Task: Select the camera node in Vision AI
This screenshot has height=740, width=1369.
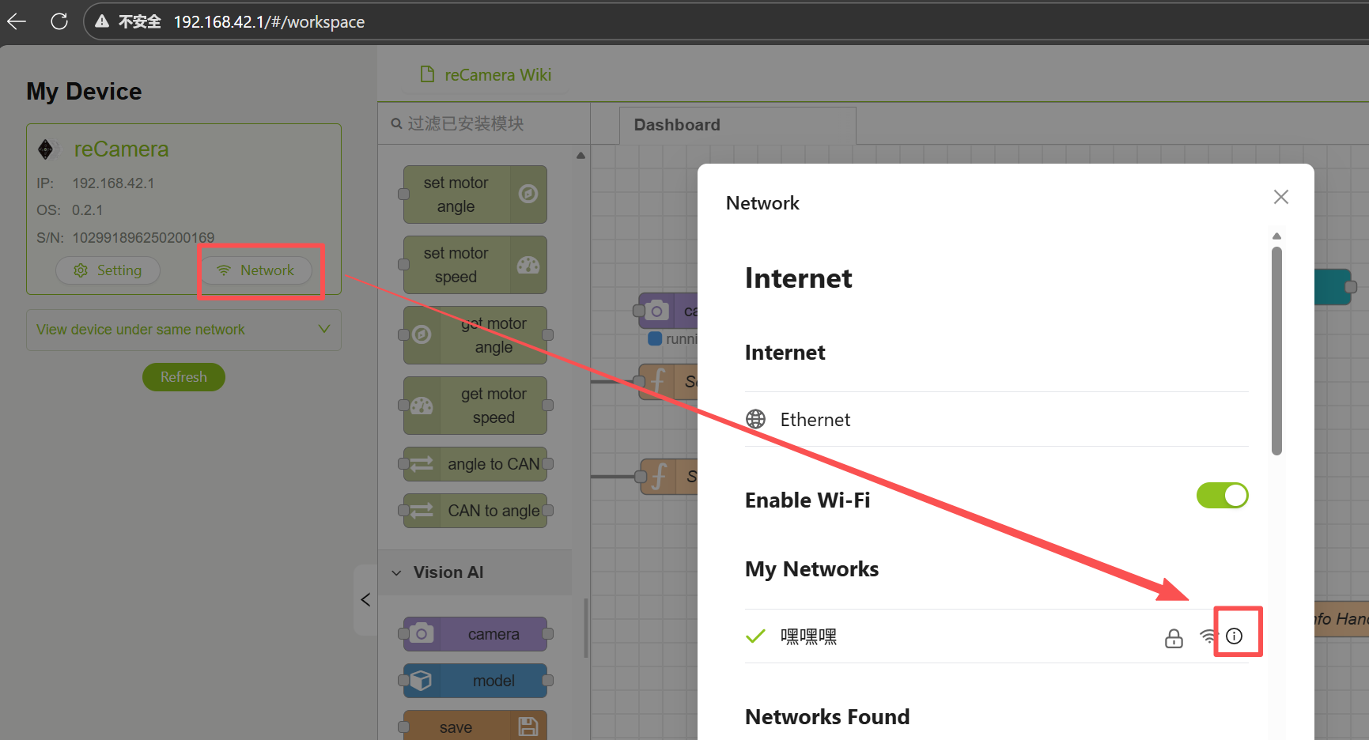Action: point(475,634)
